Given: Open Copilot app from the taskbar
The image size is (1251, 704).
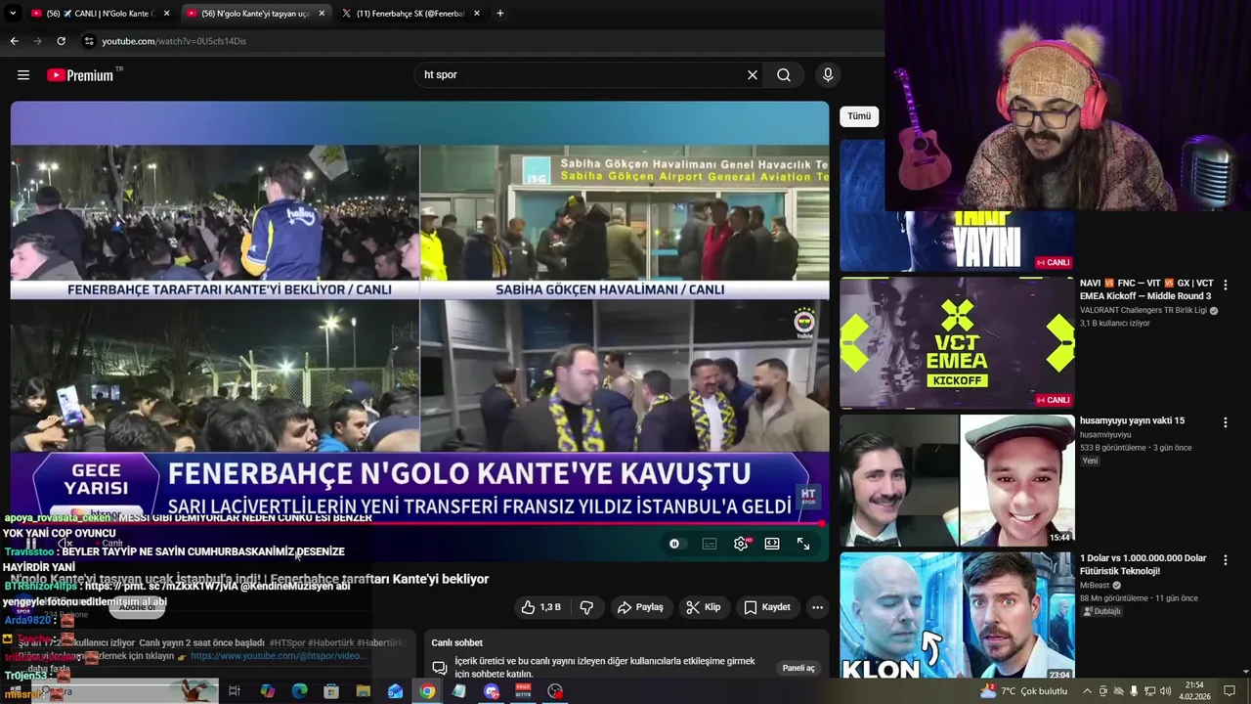Looking at the screenshot, I should pyautogui.click(x=268, y=691).
